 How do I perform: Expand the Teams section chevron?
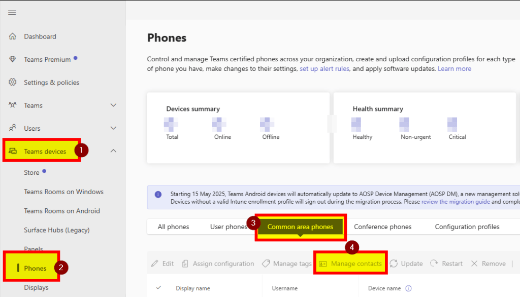tap(114, 105)
